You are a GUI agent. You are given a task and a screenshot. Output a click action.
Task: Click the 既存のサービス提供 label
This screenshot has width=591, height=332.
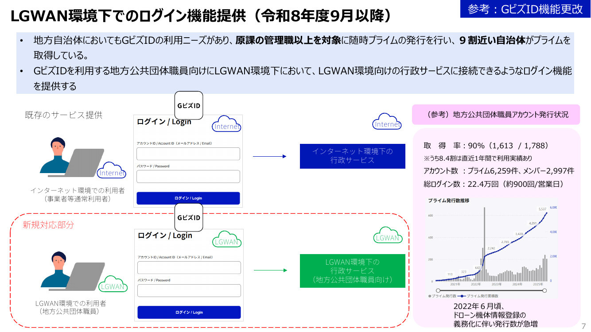coord(64,115)
